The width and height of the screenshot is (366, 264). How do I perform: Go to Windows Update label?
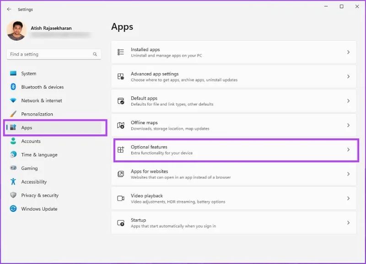[39, 209]
